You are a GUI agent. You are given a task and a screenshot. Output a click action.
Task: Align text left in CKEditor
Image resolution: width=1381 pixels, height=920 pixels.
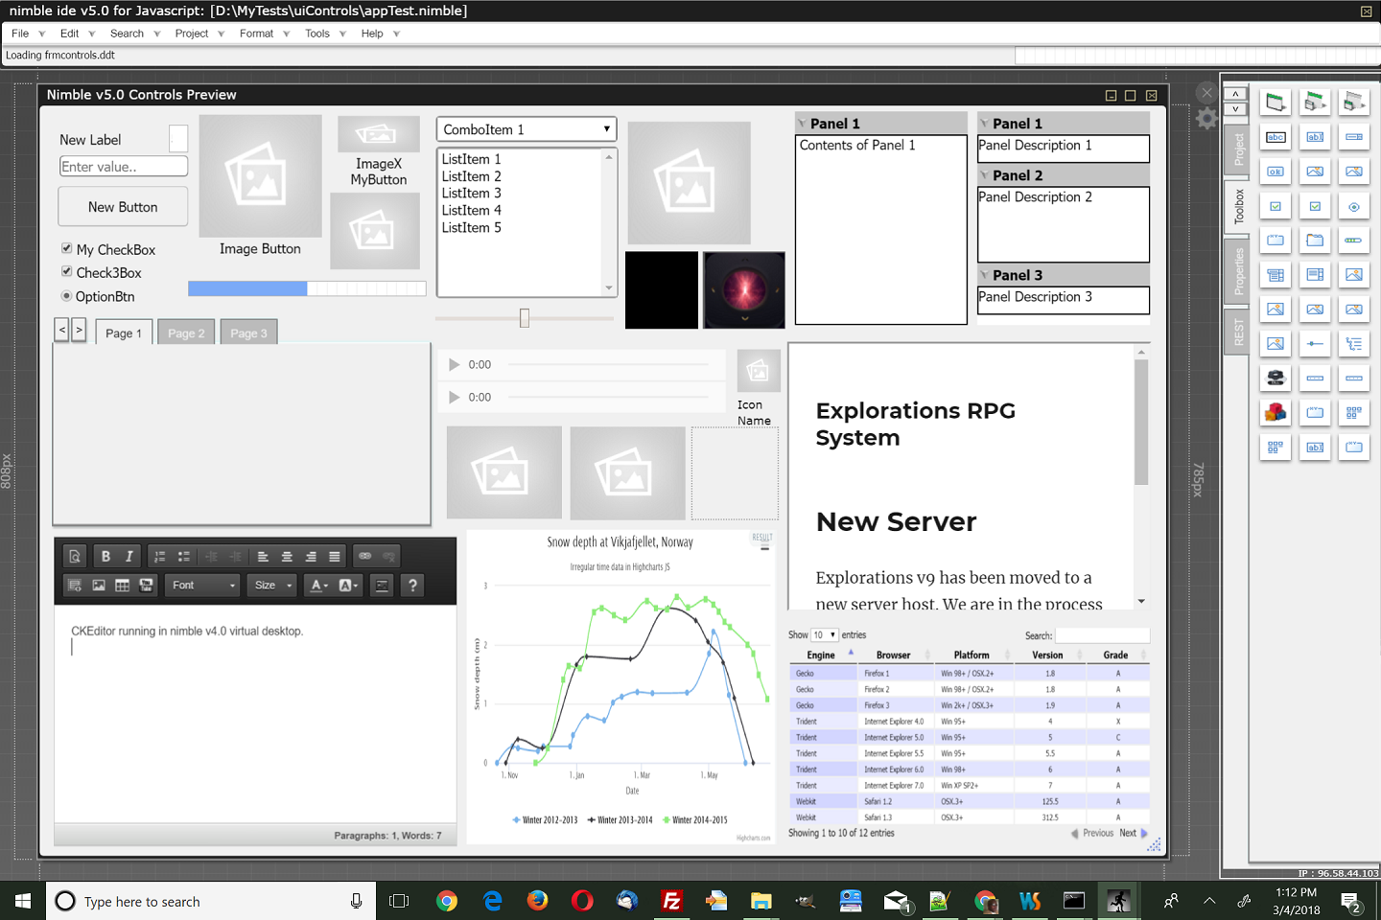click(x=263, y=556)
